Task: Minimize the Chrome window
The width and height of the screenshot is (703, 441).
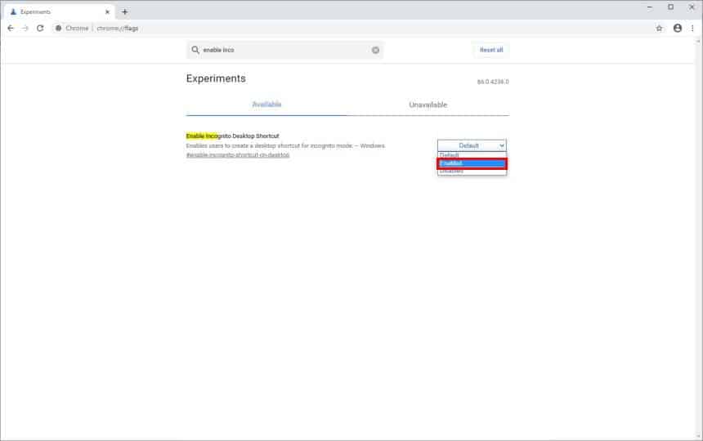Action: [x=650, y=7]
